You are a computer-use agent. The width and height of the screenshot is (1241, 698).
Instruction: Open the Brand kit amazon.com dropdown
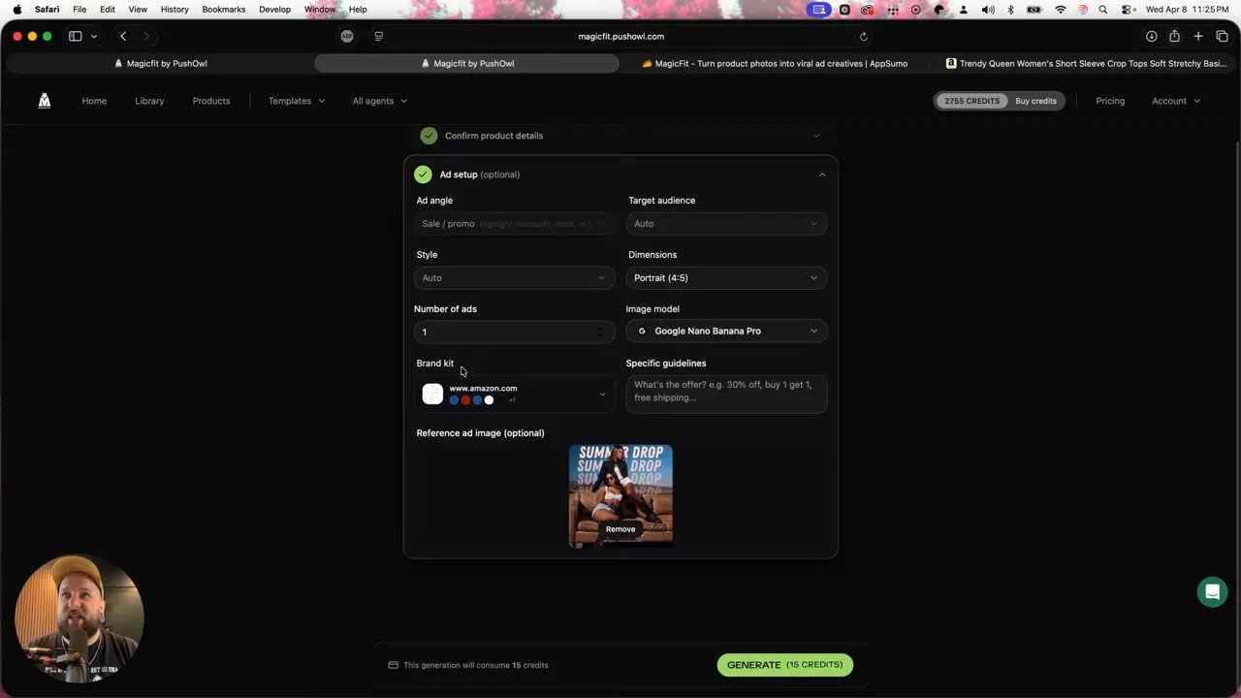514,394
